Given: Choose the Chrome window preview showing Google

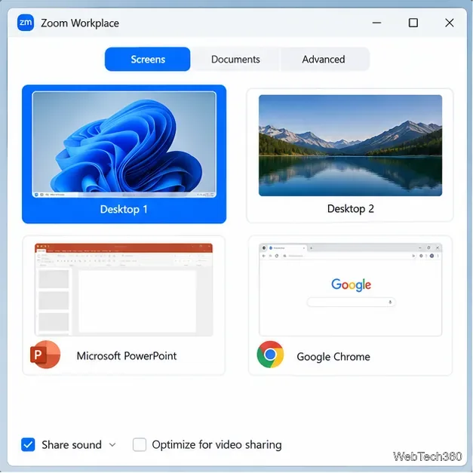Looking at the screenshot, I should tap(350, 290).
